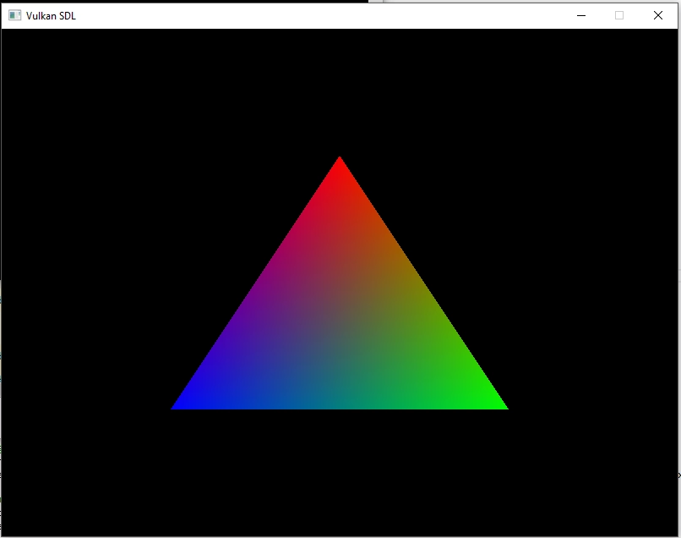Click the bottom-left corner of the black canvas
Viewport: 681px width, 538px height.
click(x=5, y=533)
